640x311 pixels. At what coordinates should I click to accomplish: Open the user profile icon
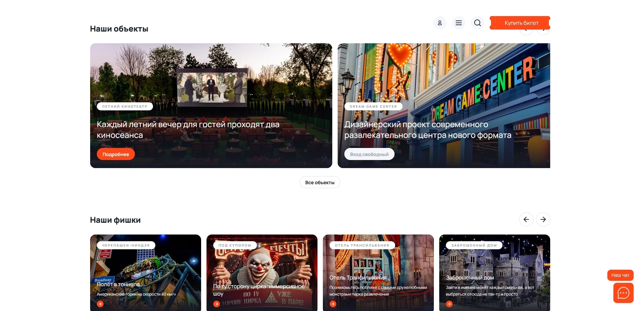(440, 23)
